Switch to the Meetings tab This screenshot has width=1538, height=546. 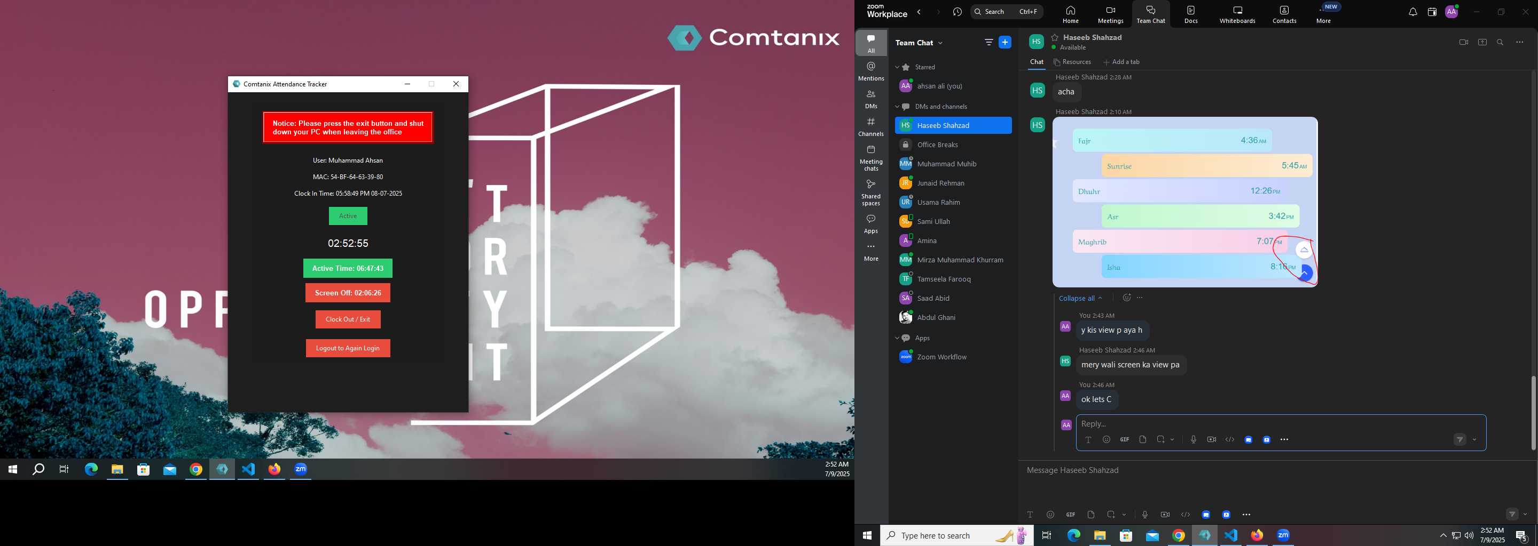(x=1111, y=14)
